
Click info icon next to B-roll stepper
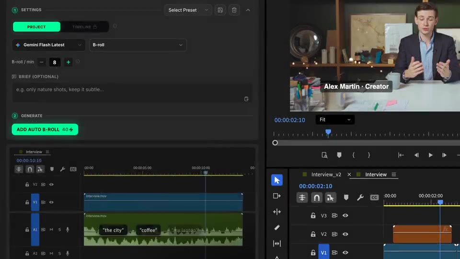point(78,62)
